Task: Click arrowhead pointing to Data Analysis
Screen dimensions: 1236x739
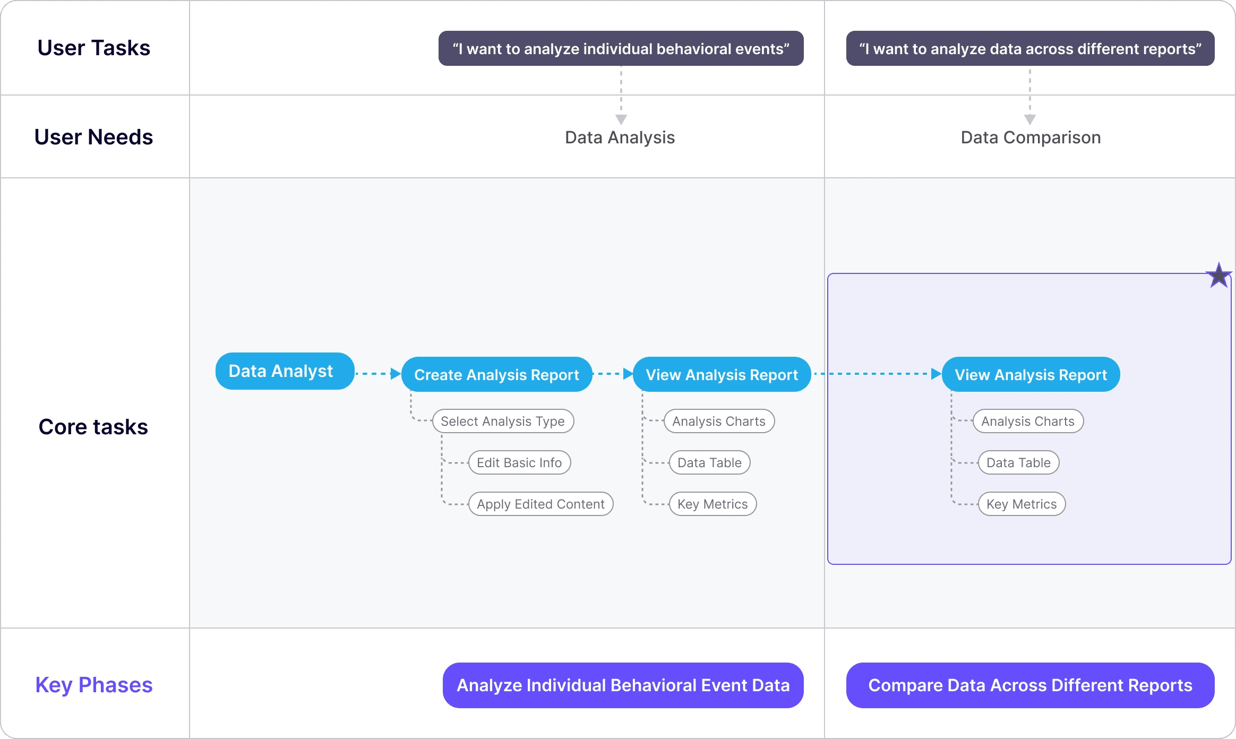Action: [621, 119]
